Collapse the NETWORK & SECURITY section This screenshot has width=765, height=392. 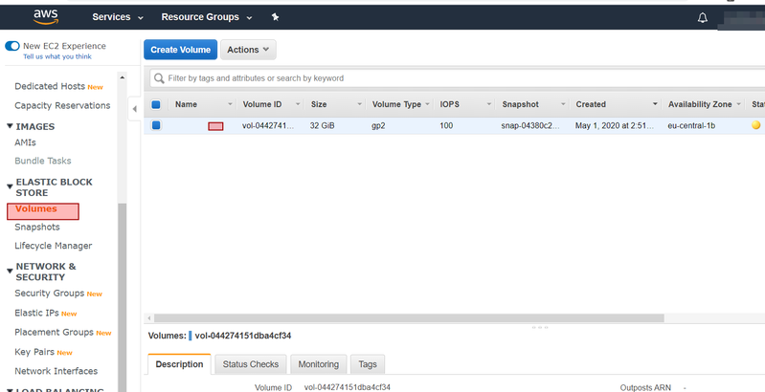[x=10, y=271]
